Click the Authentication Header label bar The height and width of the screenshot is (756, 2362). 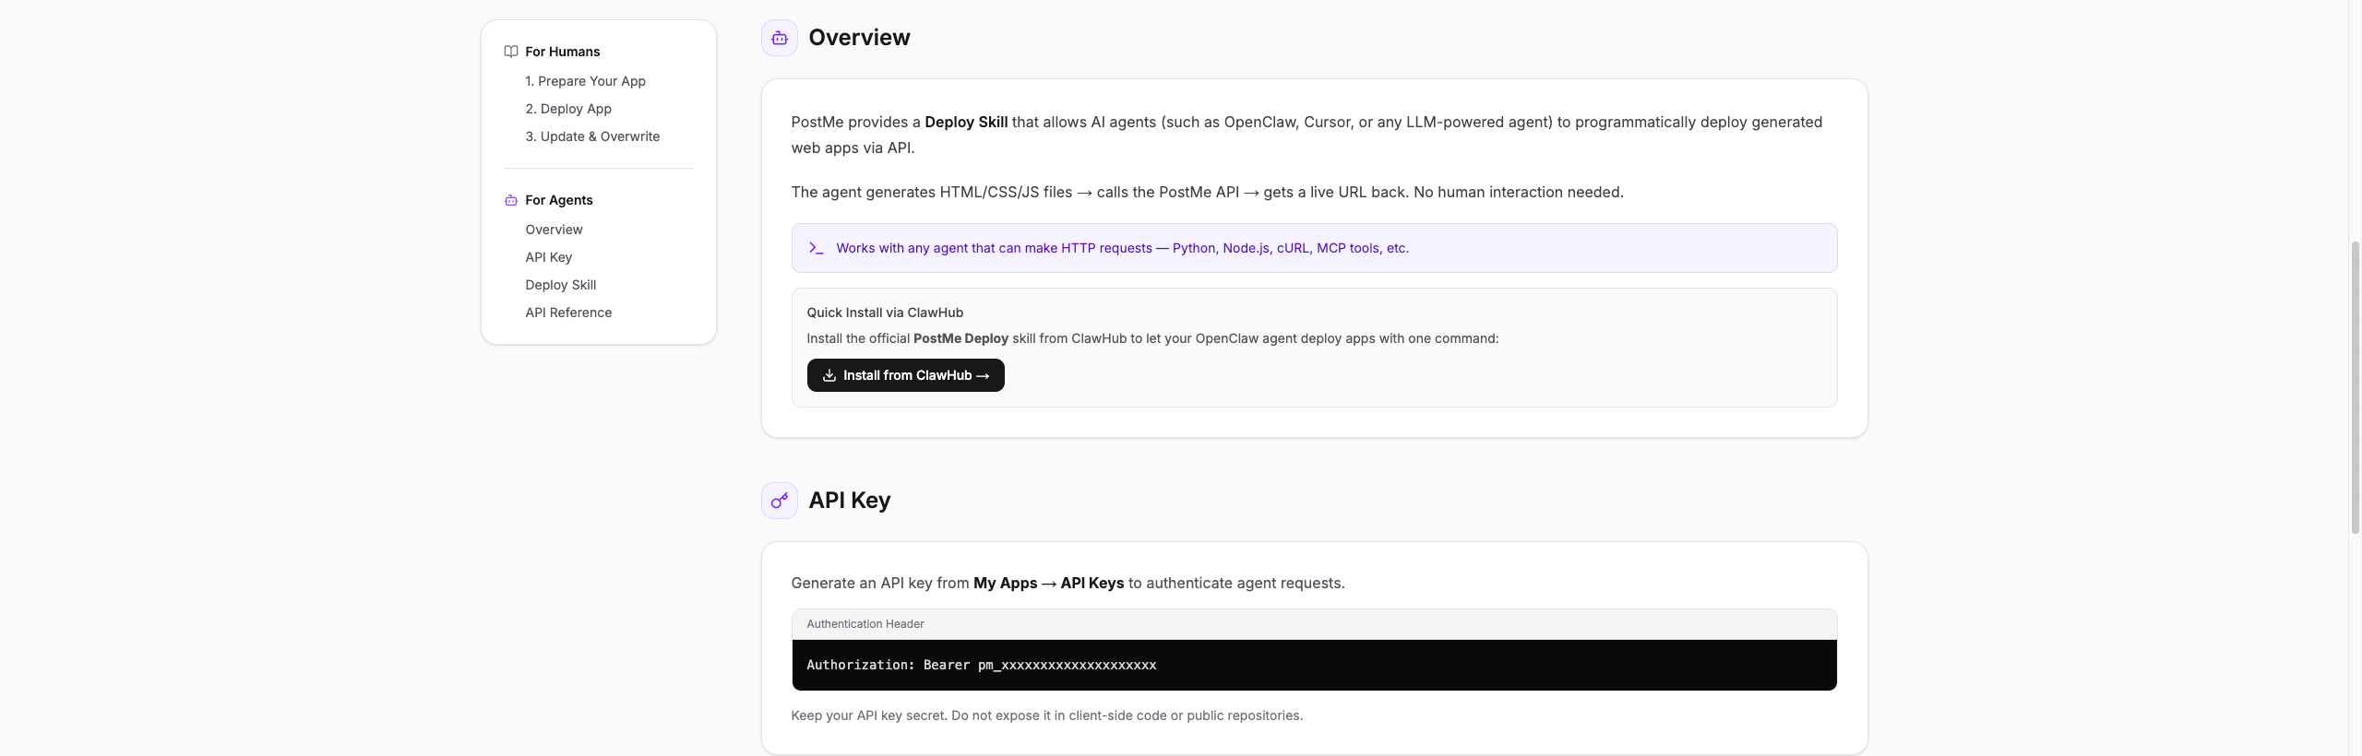pos(1314,624)
